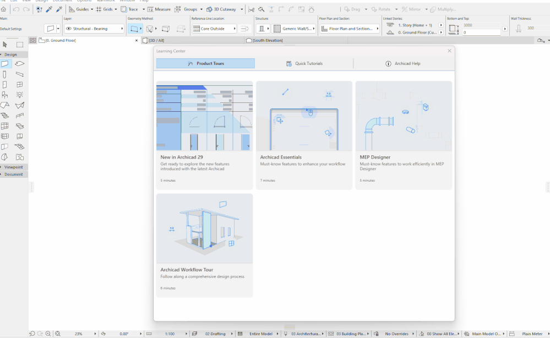Toggle the straight wall geometry method
The image size is (550, 338).
pos(134,29)
